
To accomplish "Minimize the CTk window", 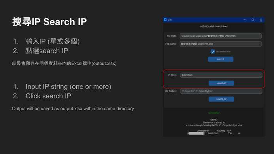I will pyautogui.click(x=244, y=20).
